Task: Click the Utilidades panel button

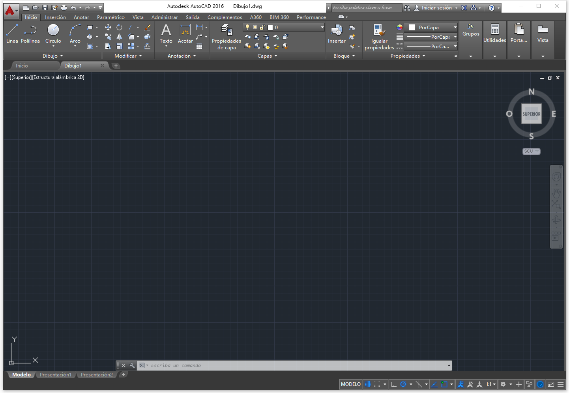Action: click(x=495, y=40)
